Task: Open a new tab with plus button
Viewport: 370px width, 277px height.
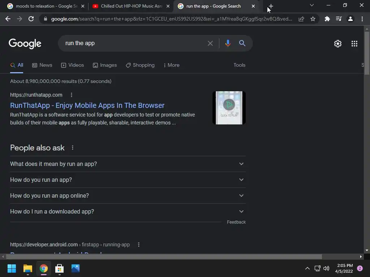Action: pos(271,6)
